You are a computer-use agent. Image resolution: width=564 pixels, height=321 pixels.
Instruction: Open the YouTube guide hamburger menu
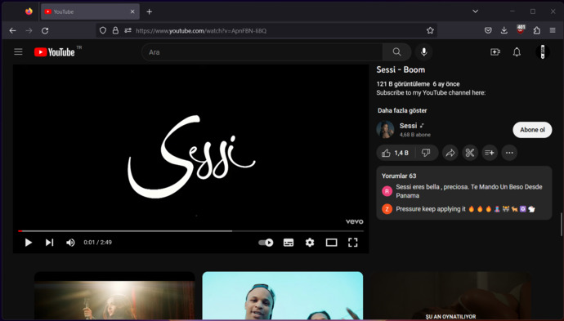[18, 52]
